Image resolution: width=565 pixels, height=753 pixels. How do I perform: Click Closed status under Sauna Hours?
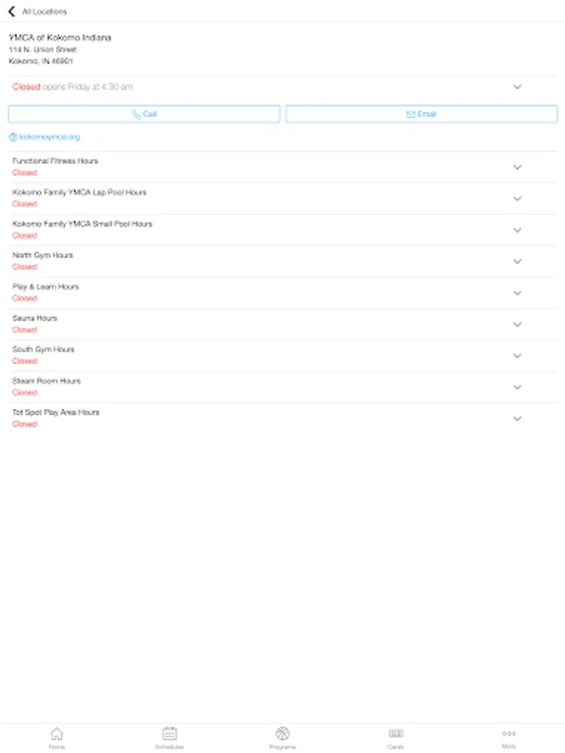click(x=24, y=330)
